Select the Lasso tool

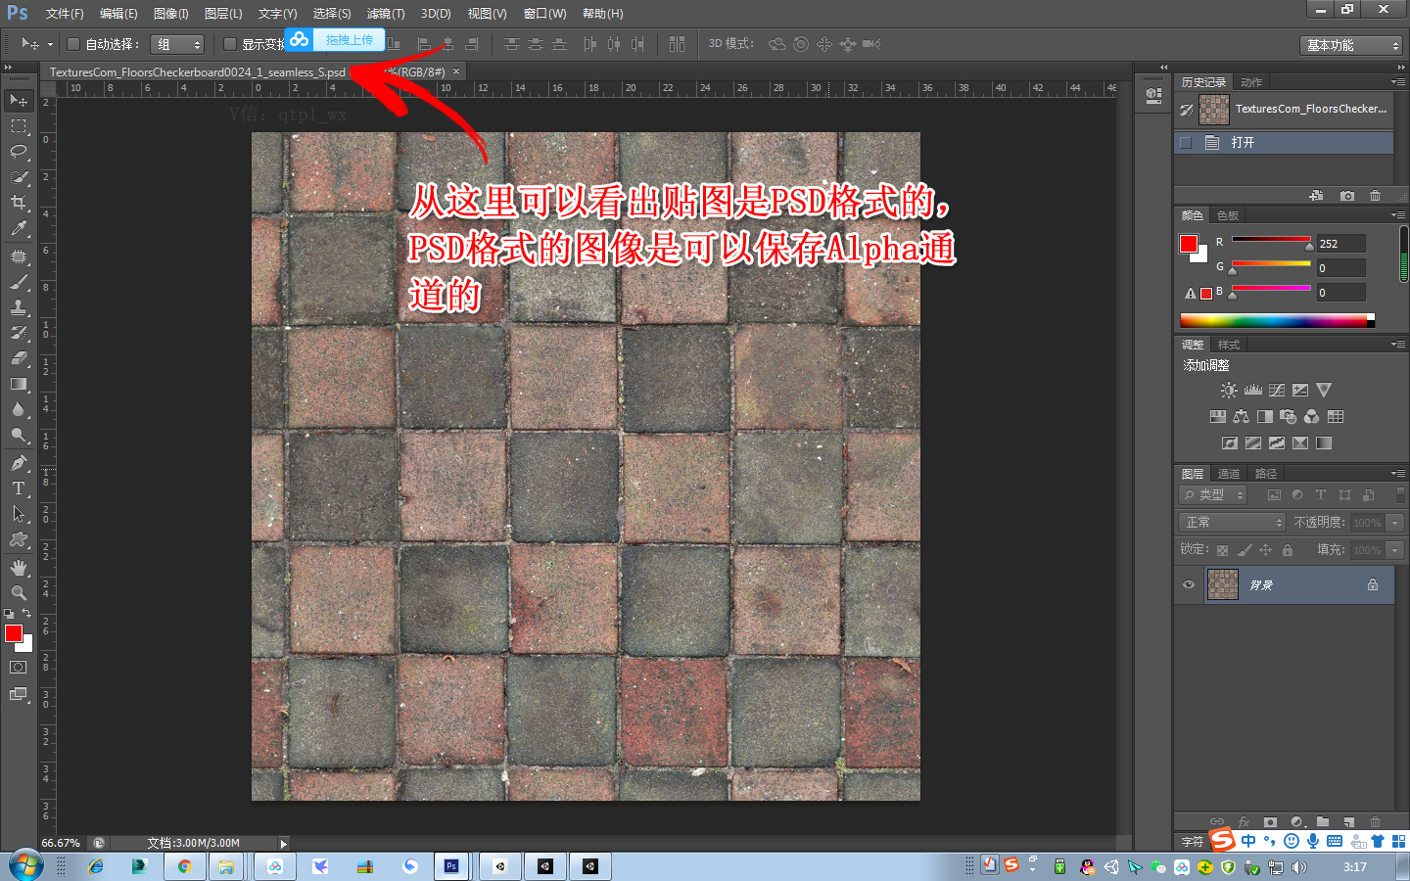point(19,152)
